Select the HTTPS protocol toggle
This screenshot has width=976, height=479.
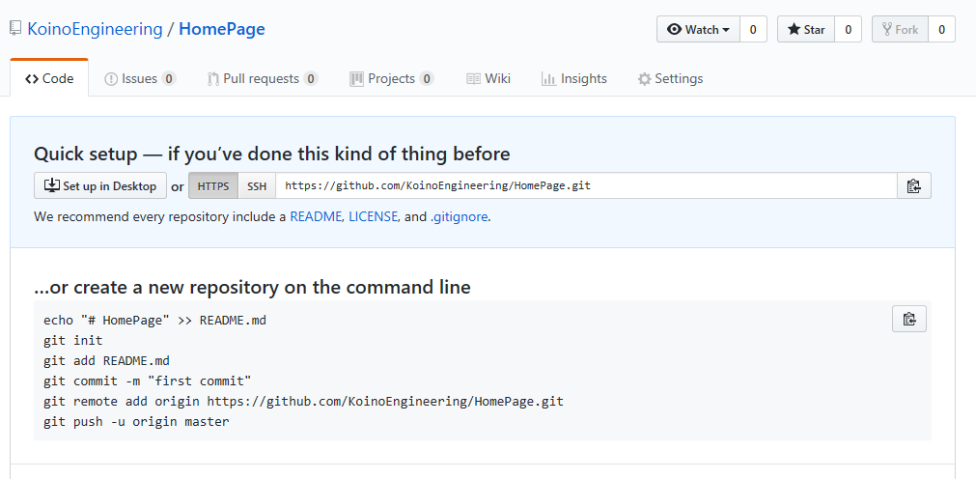(213, 185)
